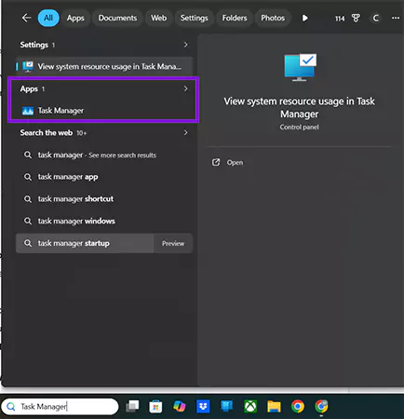The image size is (404, 419).
Task: Open the three-dot more options menu
Action: pos(396,18)
